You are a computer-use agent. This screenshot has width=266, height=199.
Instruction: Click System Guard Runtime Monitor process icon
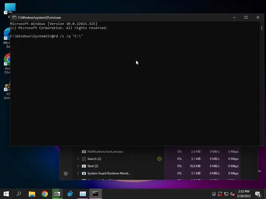pos(84,173)
